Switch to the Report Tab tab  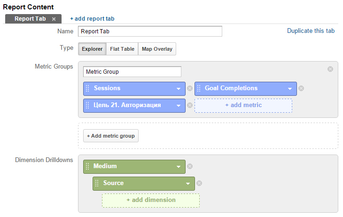[30, 19]
